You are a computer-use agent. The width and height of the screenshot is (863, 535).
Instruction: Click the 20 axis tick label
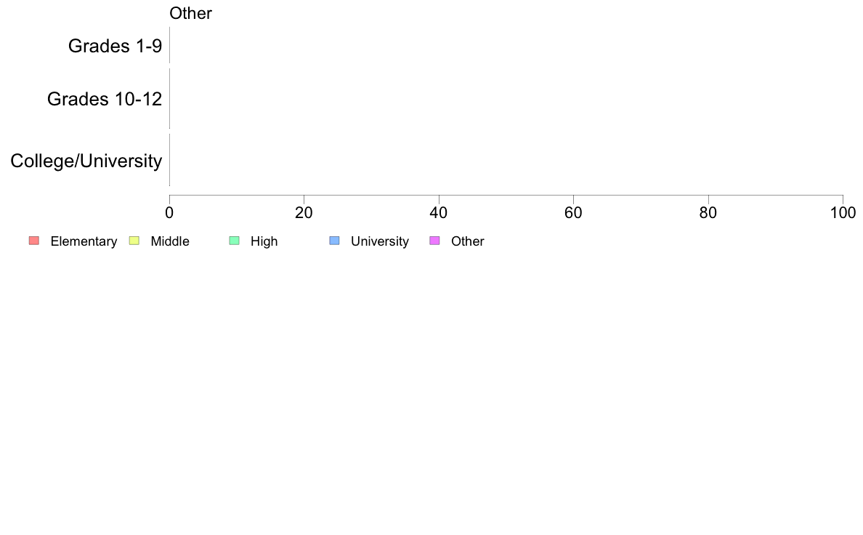pyautogui.click(x=304, y=213)
